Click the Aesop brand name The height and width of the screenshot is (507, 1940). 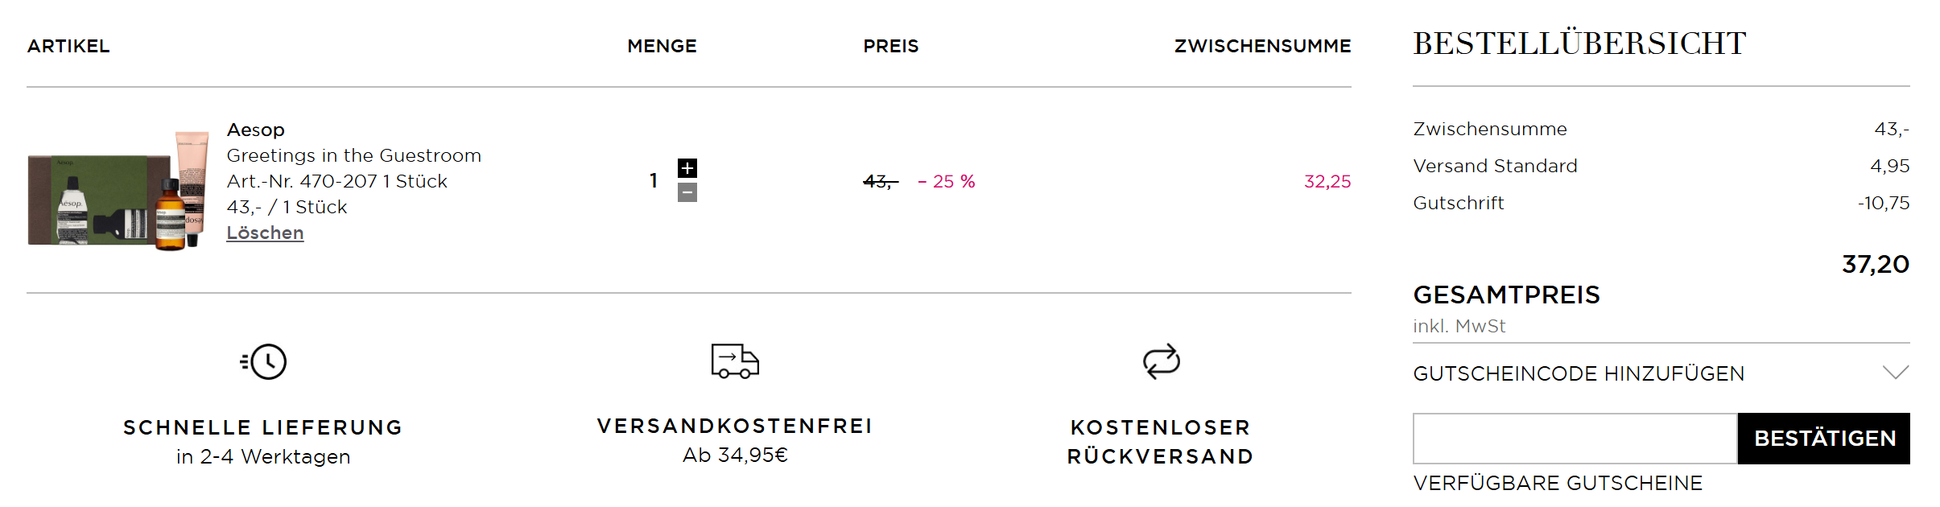tap(256, 130)
